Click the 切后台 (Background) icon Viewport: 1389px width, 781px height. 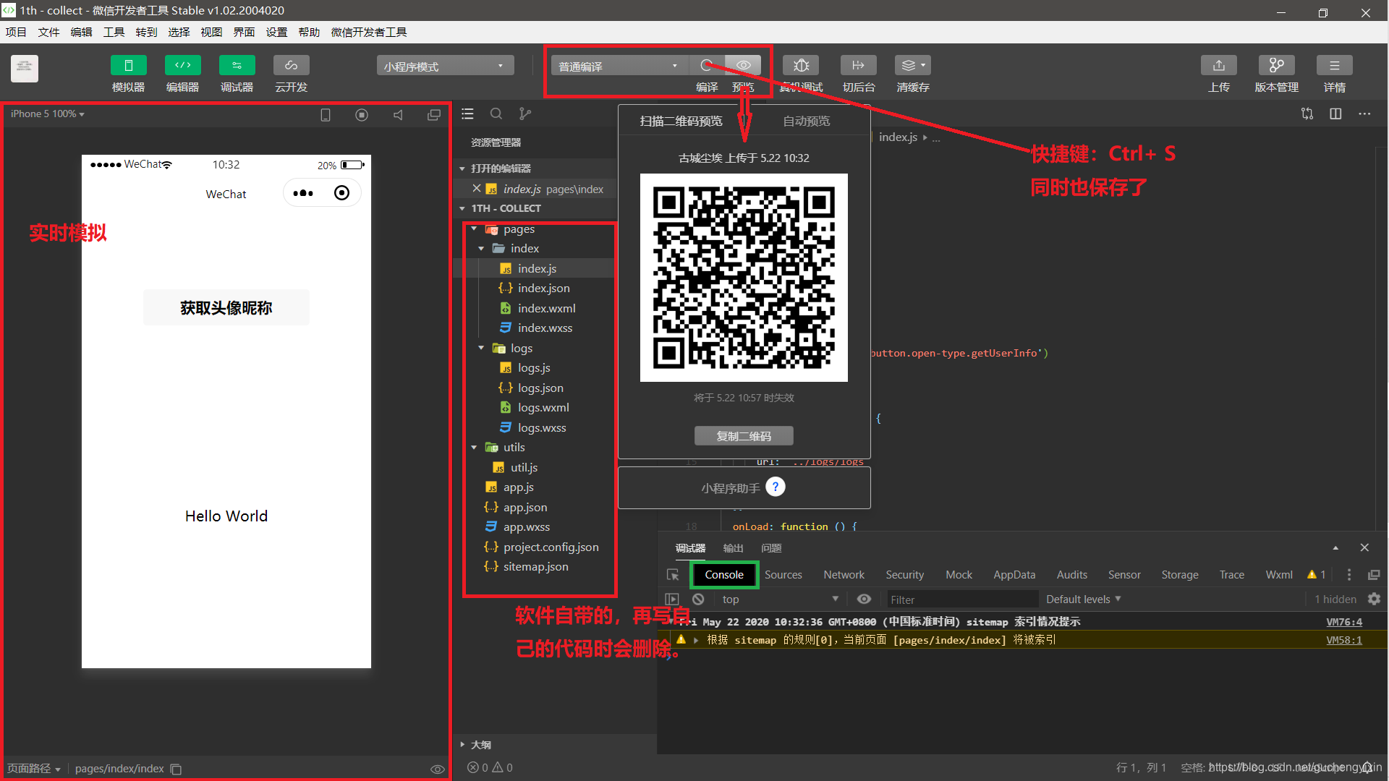click(x=856, y=64)
